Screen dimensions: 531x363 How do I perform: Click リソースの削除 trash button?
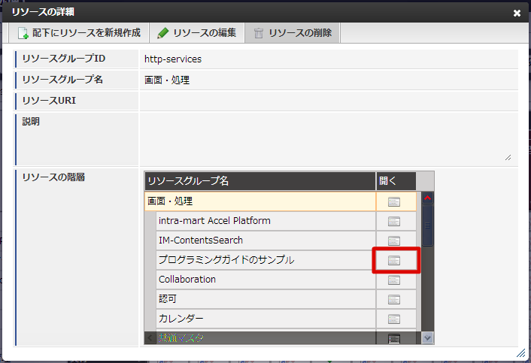click(293, 33)
